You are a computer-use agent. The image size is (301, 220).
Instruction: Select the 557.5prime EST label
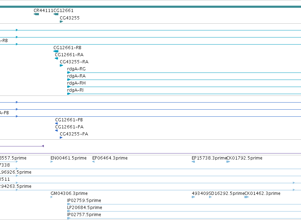[x=13, y=158]
